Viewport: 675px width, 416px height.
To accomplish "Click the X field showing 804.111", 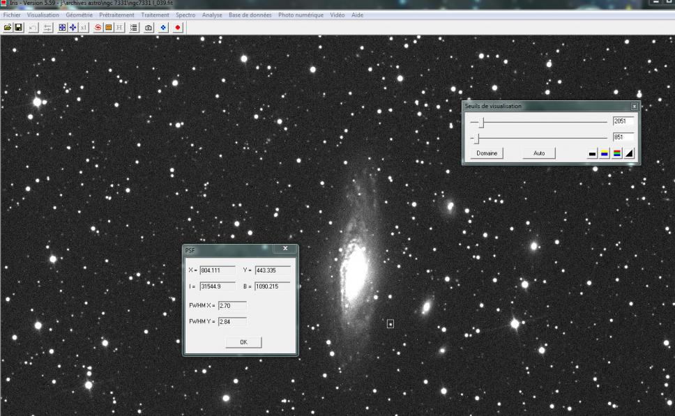I will click(x=218, y=270).
